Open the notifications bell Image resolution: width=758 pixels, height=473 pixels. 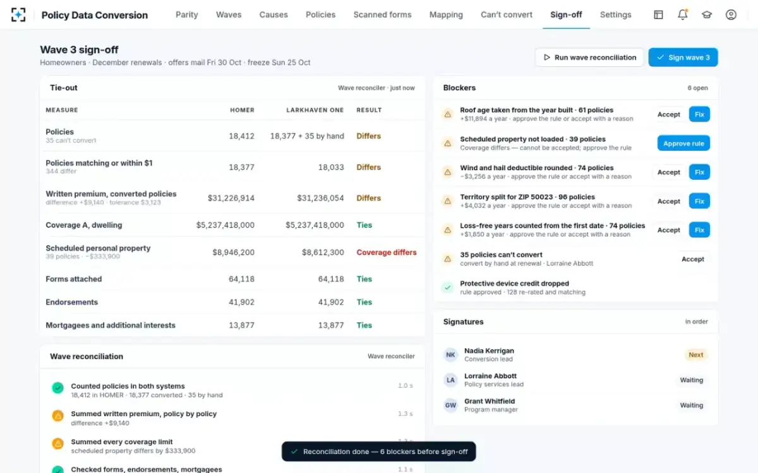[682, 15]
